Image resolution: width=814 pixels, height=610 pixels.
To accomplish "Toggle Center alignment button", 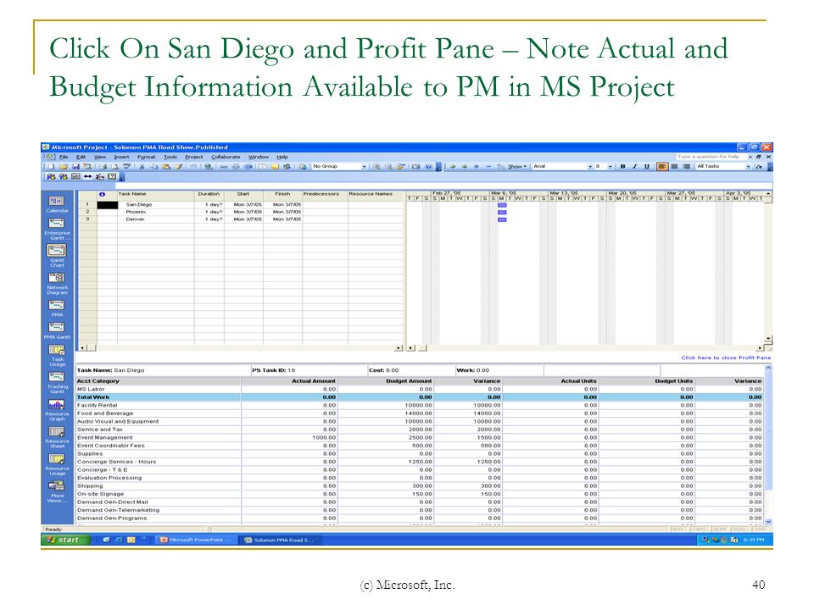I will click(x=674, y=167).
